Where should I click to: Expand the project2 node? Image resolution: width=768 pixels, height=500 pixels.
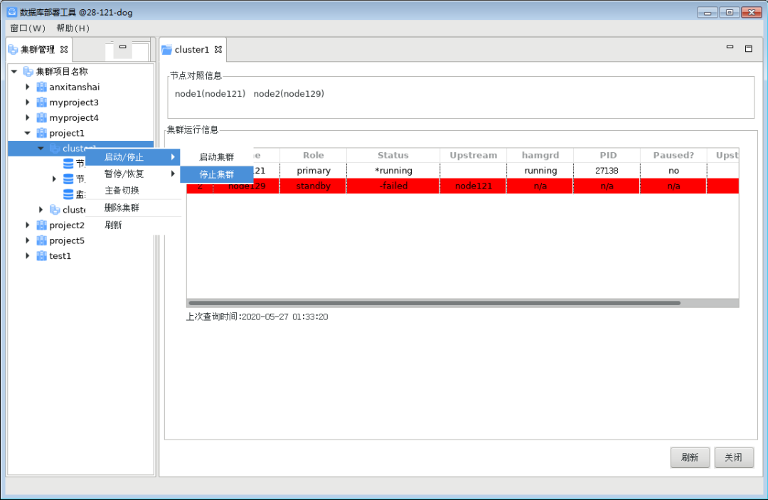28,225
